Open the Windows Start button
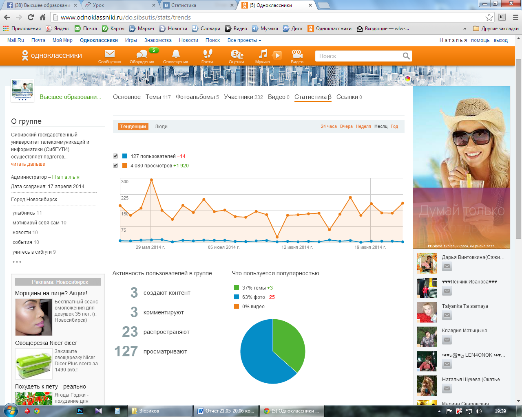Screen dimensions: 522x417 (x=10, y=410)
